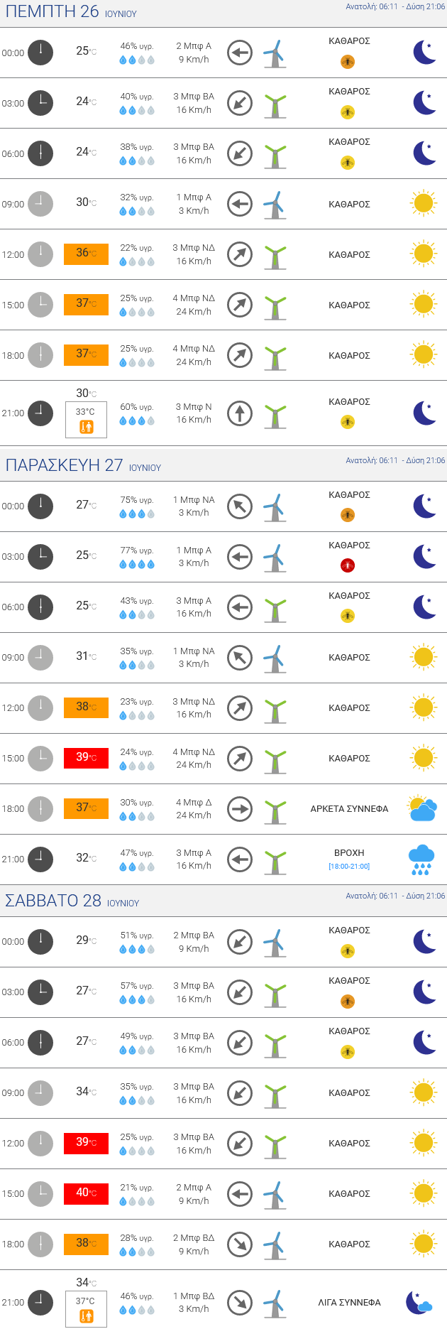Image resolution: width=447 pixels, height=1329 pixels.
Task: Click the sun-behind-clouds icon for ΑΡΚΕΤΑ ΣΥΝΝΕΦΑ
Action: point(422,808)
